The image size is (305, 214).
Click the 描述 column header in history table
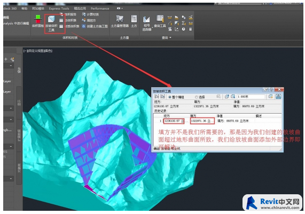[259, 116]
